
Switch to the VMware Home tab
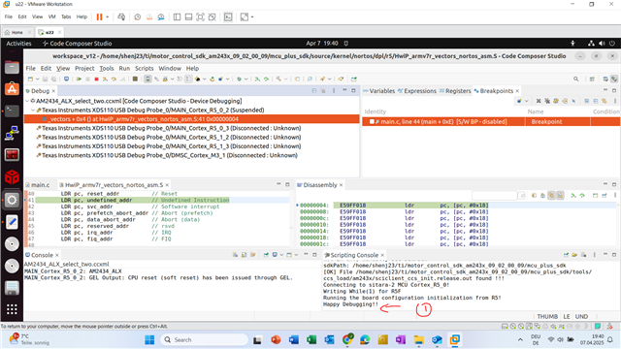click(16, 32)
